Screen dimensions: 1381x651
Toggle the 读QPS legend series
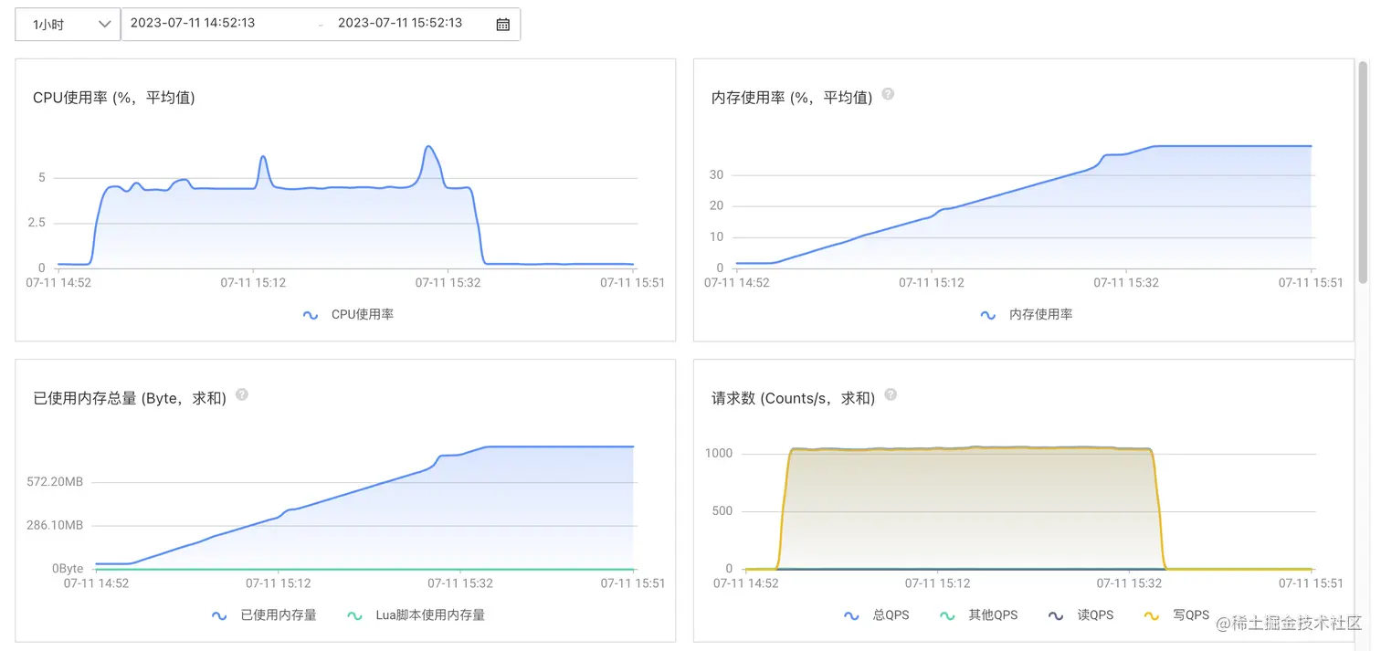coord(1081,615)
